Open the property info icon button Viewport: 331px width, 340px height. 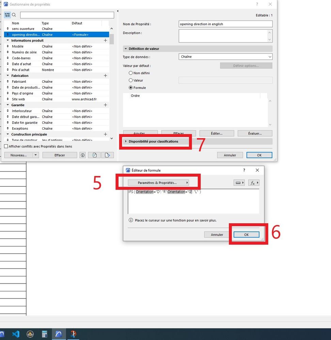[x=82, y=155]
